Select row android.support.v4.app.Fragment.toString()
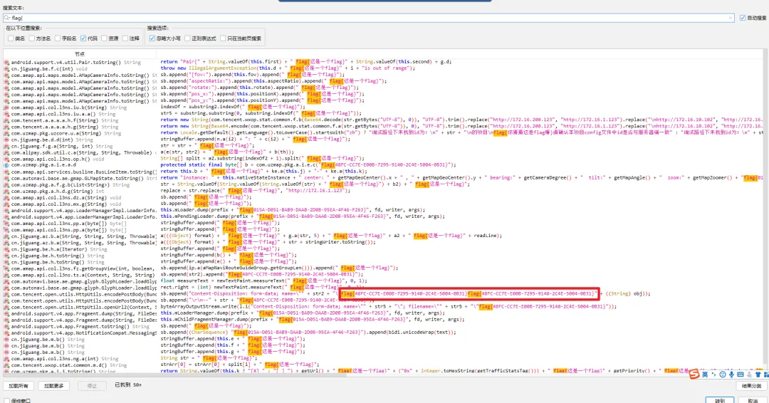769x403 pixels. pos(80,327)
